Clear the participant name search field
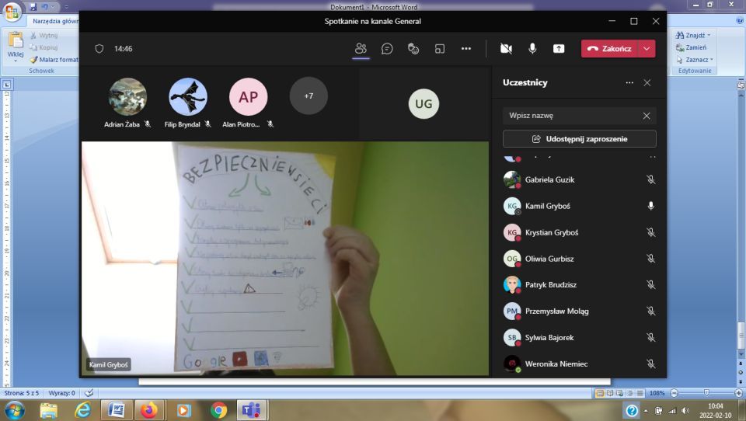The height and width of the screenshot is (421, 746). (x=647, y=116)
